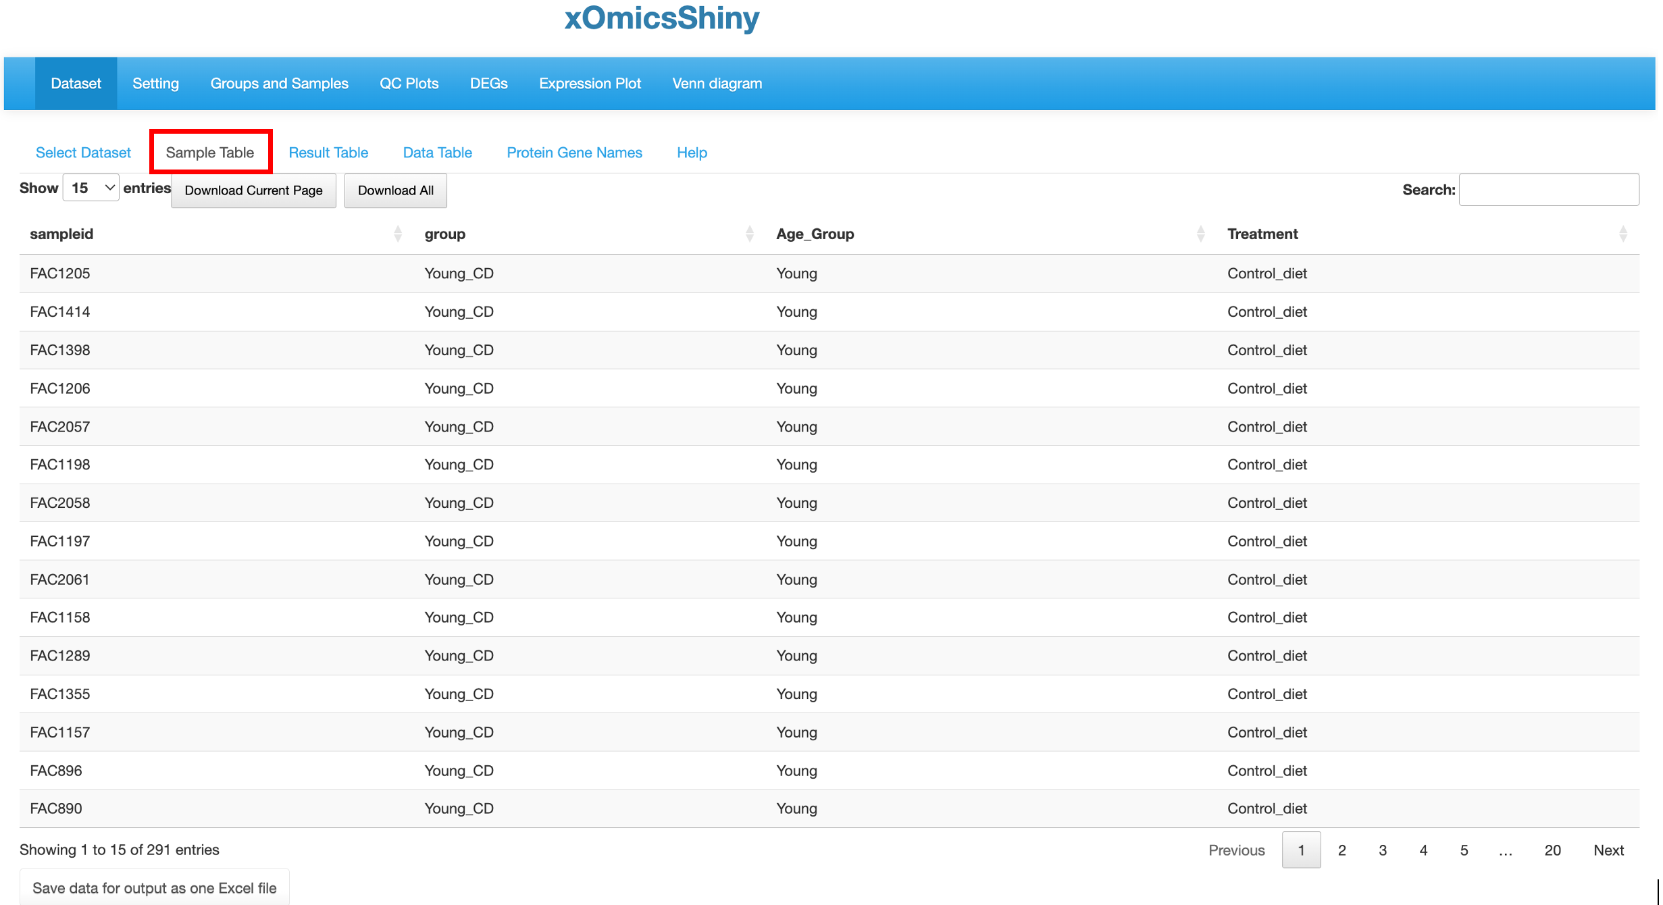The height and width of the screenshot is (905, 1663).
Task: Select sample cell FAC1205
Action: (x=60, y=274)
